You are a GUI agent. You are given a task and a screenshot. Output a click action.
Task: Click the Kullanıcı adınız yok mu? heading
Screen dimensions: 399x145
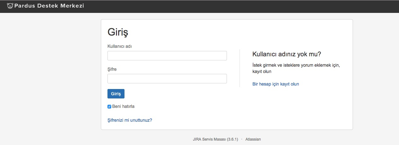pos(286,54)
